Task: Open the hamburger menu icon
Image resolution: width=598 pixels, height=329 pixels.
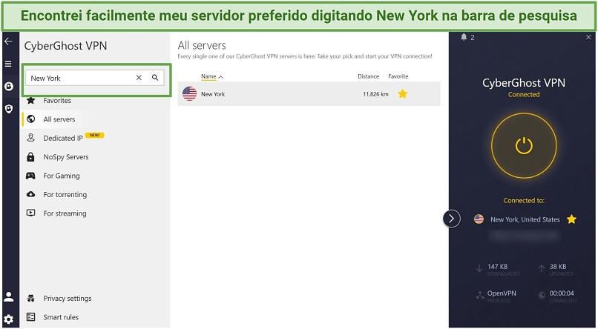Action: point(8,64)
